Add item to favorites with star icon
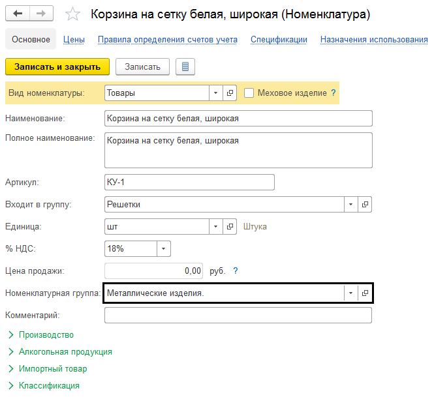The height and width of the screenshot is (397, 434). (x=74, y=14)
